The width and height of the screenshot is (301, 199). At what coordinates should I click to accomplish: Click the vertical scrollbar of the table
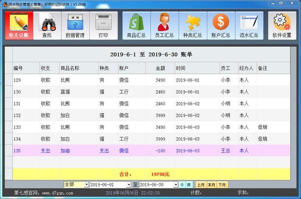[293, 114]
